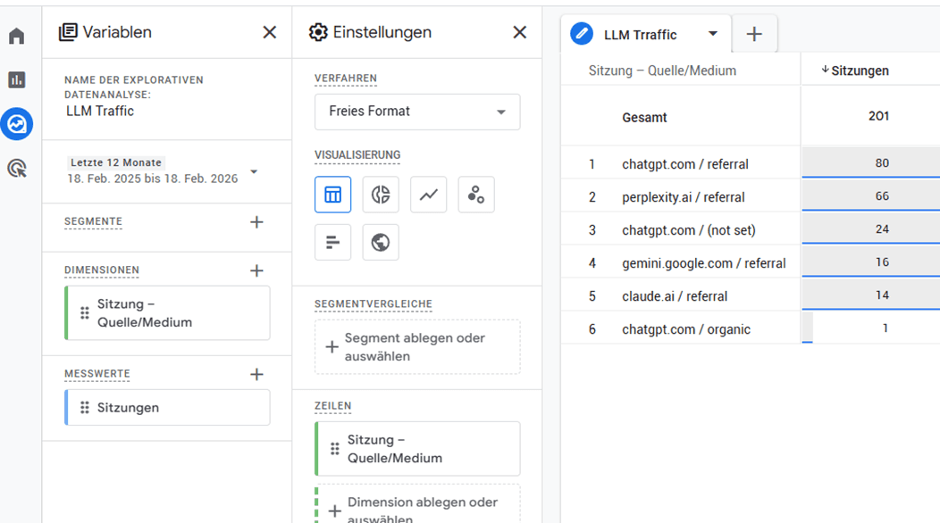The width and height of the screenshot is (940, 523).
Task: Open the Advertising cursor-target icon
Action: coord(17,169)
